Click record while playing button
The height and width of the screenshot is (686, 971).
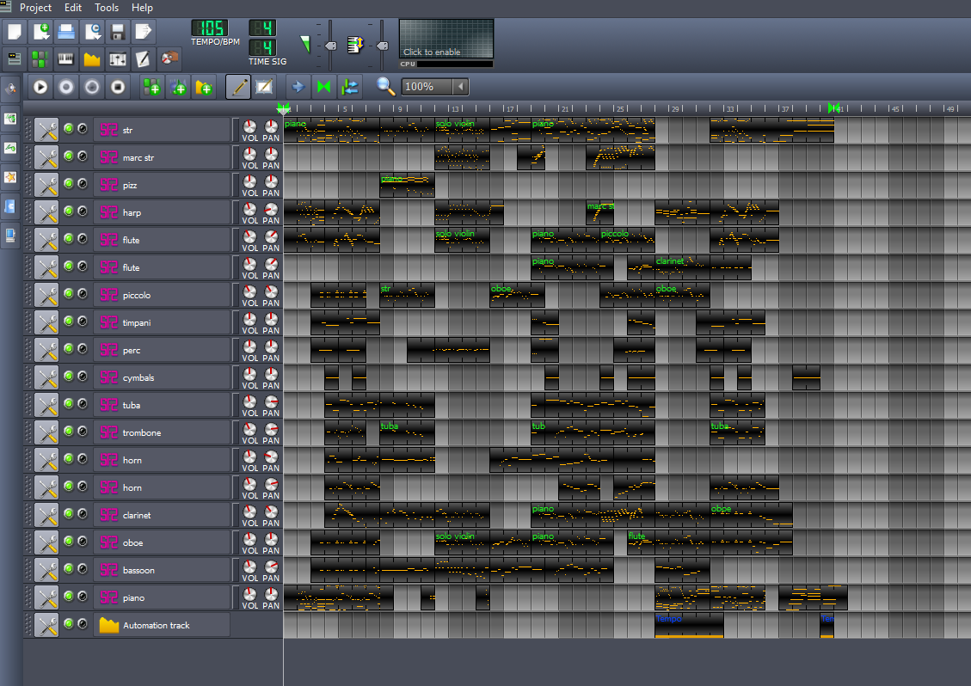[92, 88]
